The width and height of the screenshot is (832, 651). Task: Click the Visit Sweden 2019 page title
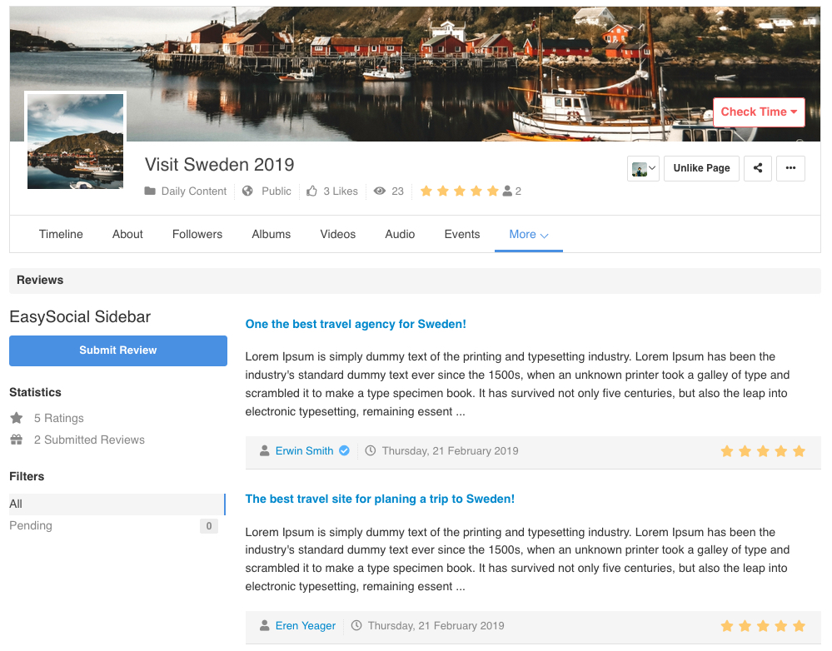tap(220, 165)
